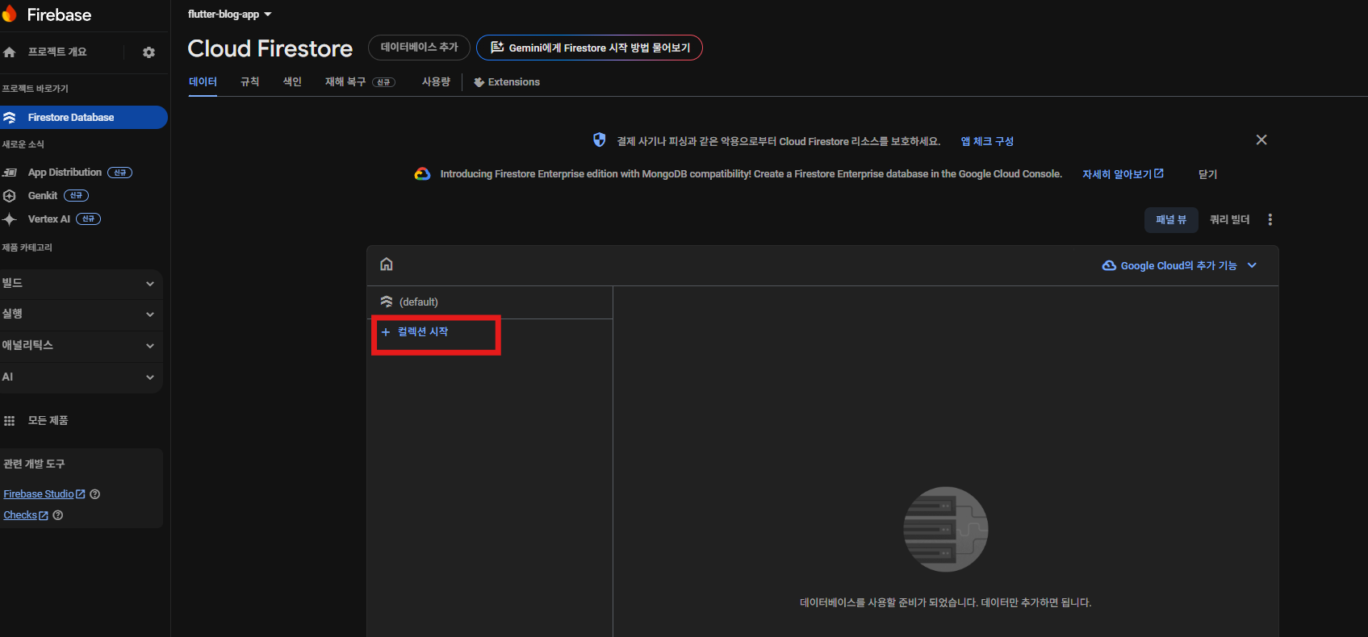This screenshot has width=1368, height=637.
Task: Switch to the 재해 복구 tab
Action: point(360,82)
